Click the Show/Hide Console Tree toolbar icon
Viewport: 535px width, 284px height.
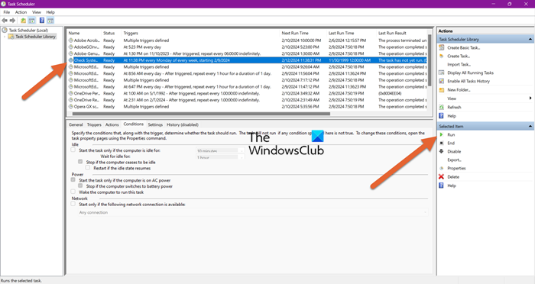(32, 21)
